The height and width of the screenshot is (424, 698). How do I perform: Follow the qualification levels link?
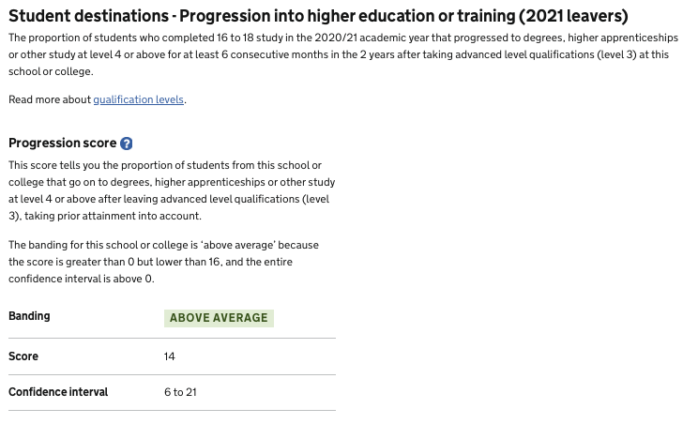click(x=139, y=99)
